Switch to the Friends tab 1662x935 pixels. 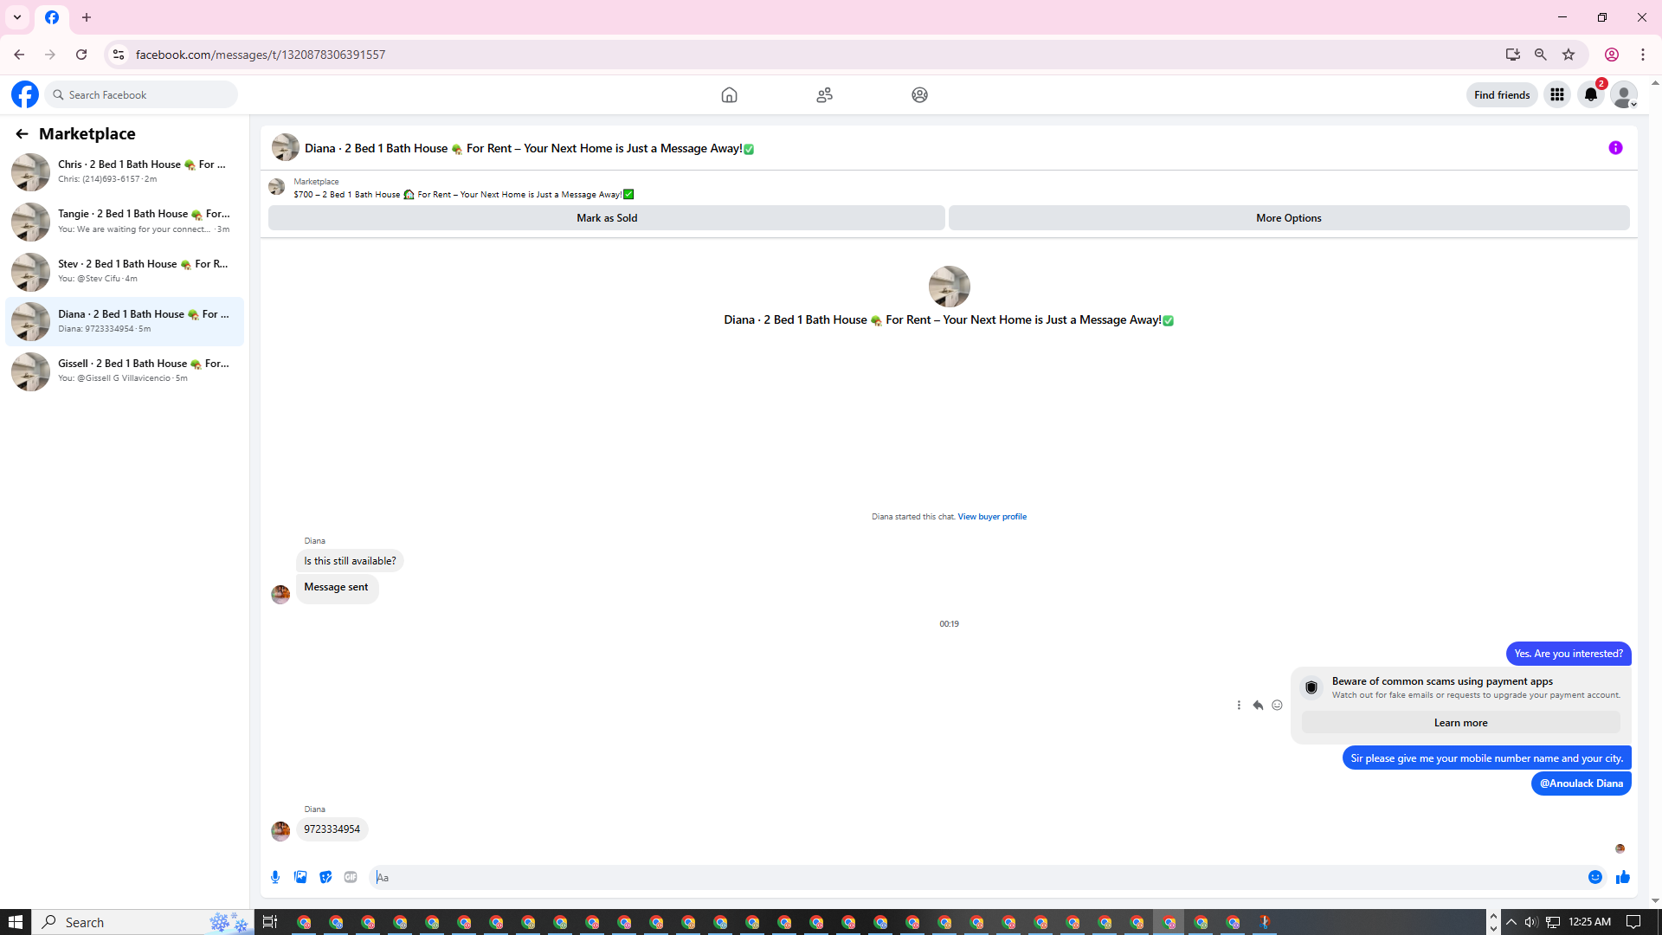(824, 95)
